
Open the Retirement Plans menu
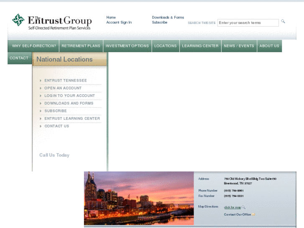81,46
